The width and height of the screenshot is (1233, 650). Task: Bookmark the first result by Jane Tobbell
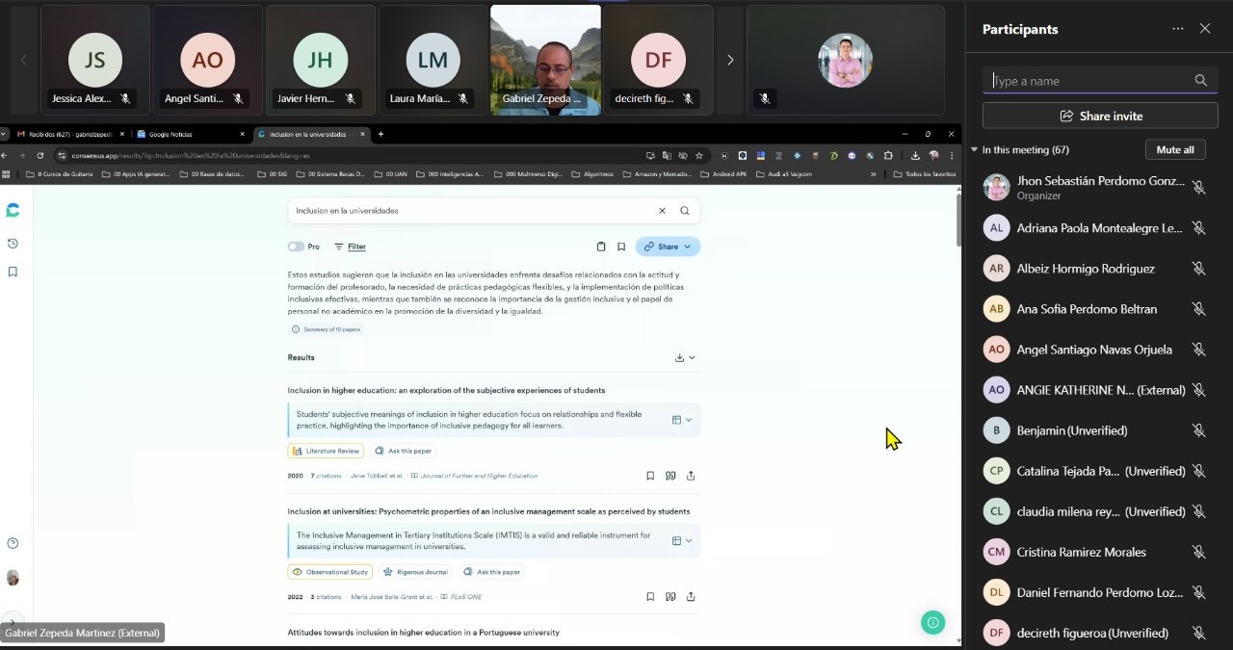pos(650,476)
